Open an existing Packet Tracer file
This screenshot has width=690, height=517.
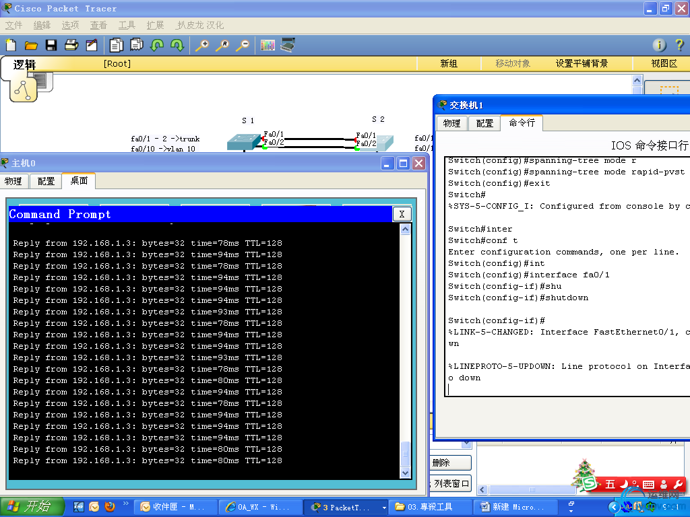(32, 45)
